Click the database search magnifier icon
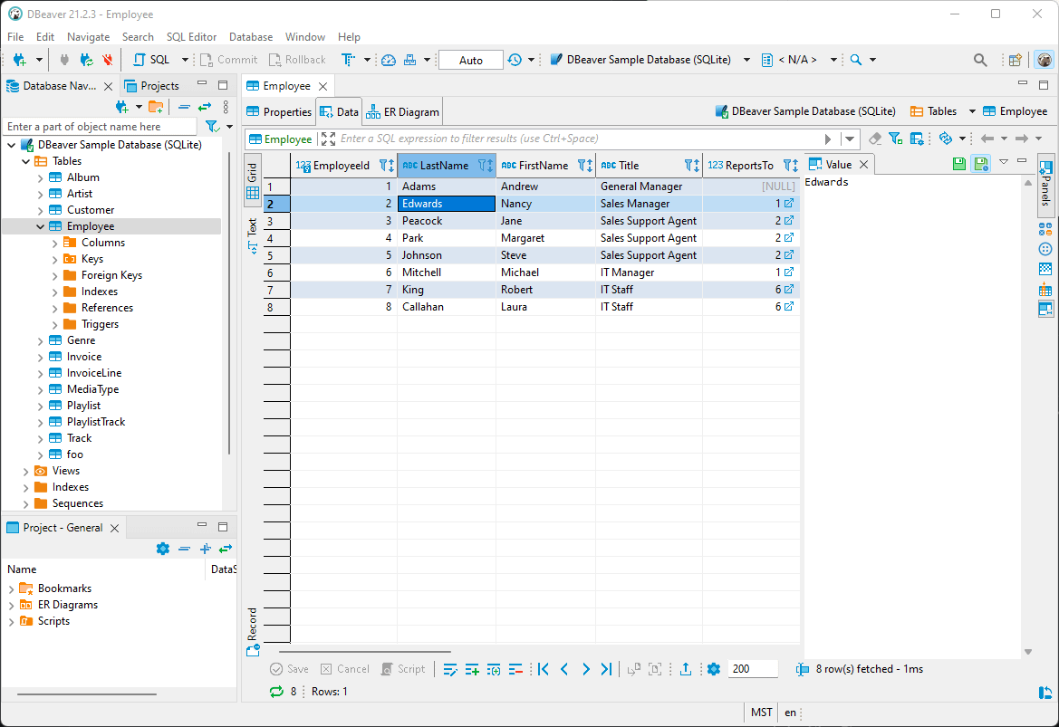Screen dimensions: 1059x727 [x=855, y=60]
